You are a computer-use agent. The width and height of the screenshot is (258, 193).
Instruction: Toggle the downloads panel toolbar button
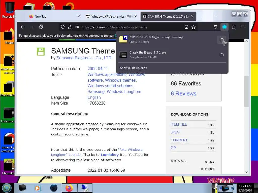click(x=224, y=27)
